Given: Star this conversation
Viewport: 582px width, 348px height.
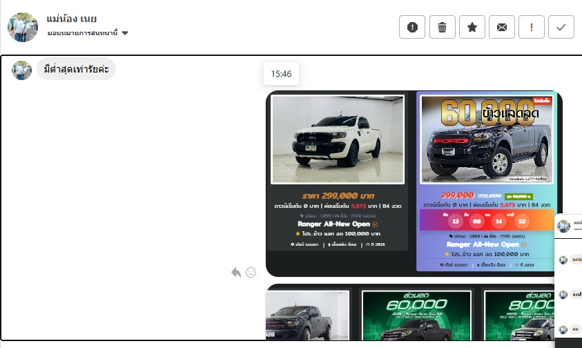Looking at the screenshot, I should (472, 27).
